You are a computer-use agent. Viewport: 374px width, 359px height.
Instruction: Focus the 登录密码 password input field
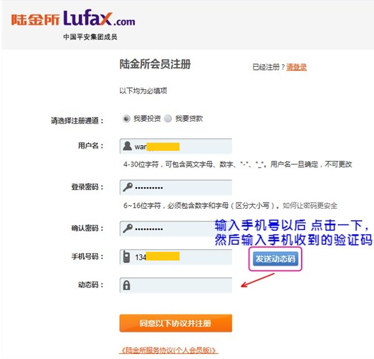point(176,187)
